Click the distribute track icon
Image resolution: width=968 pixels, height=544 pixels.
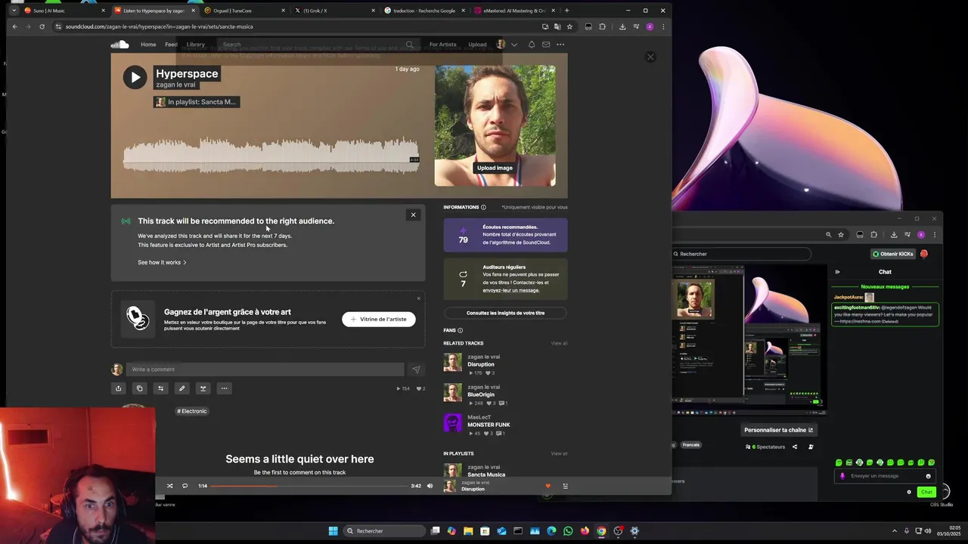(203, 388)
